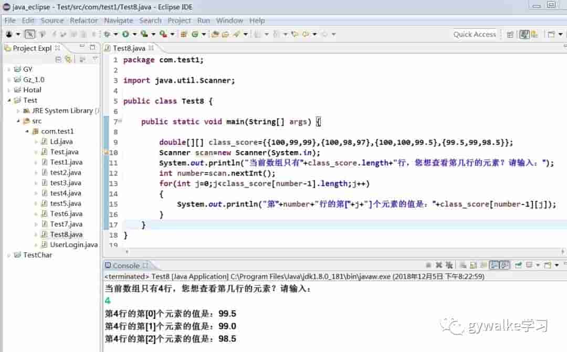Run the program with green Run button
Viewport: 567px width, 352px height.
tap(125, 34)
